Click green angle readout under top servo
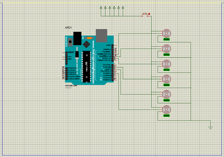224x157 pixels. click(167, 39)
